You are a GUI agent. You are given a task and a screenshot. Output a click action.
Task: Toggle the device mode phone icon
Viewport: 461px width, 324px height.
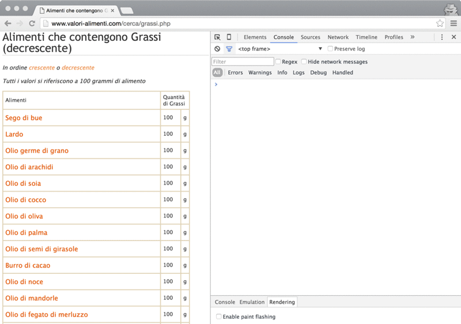(229, 37)
